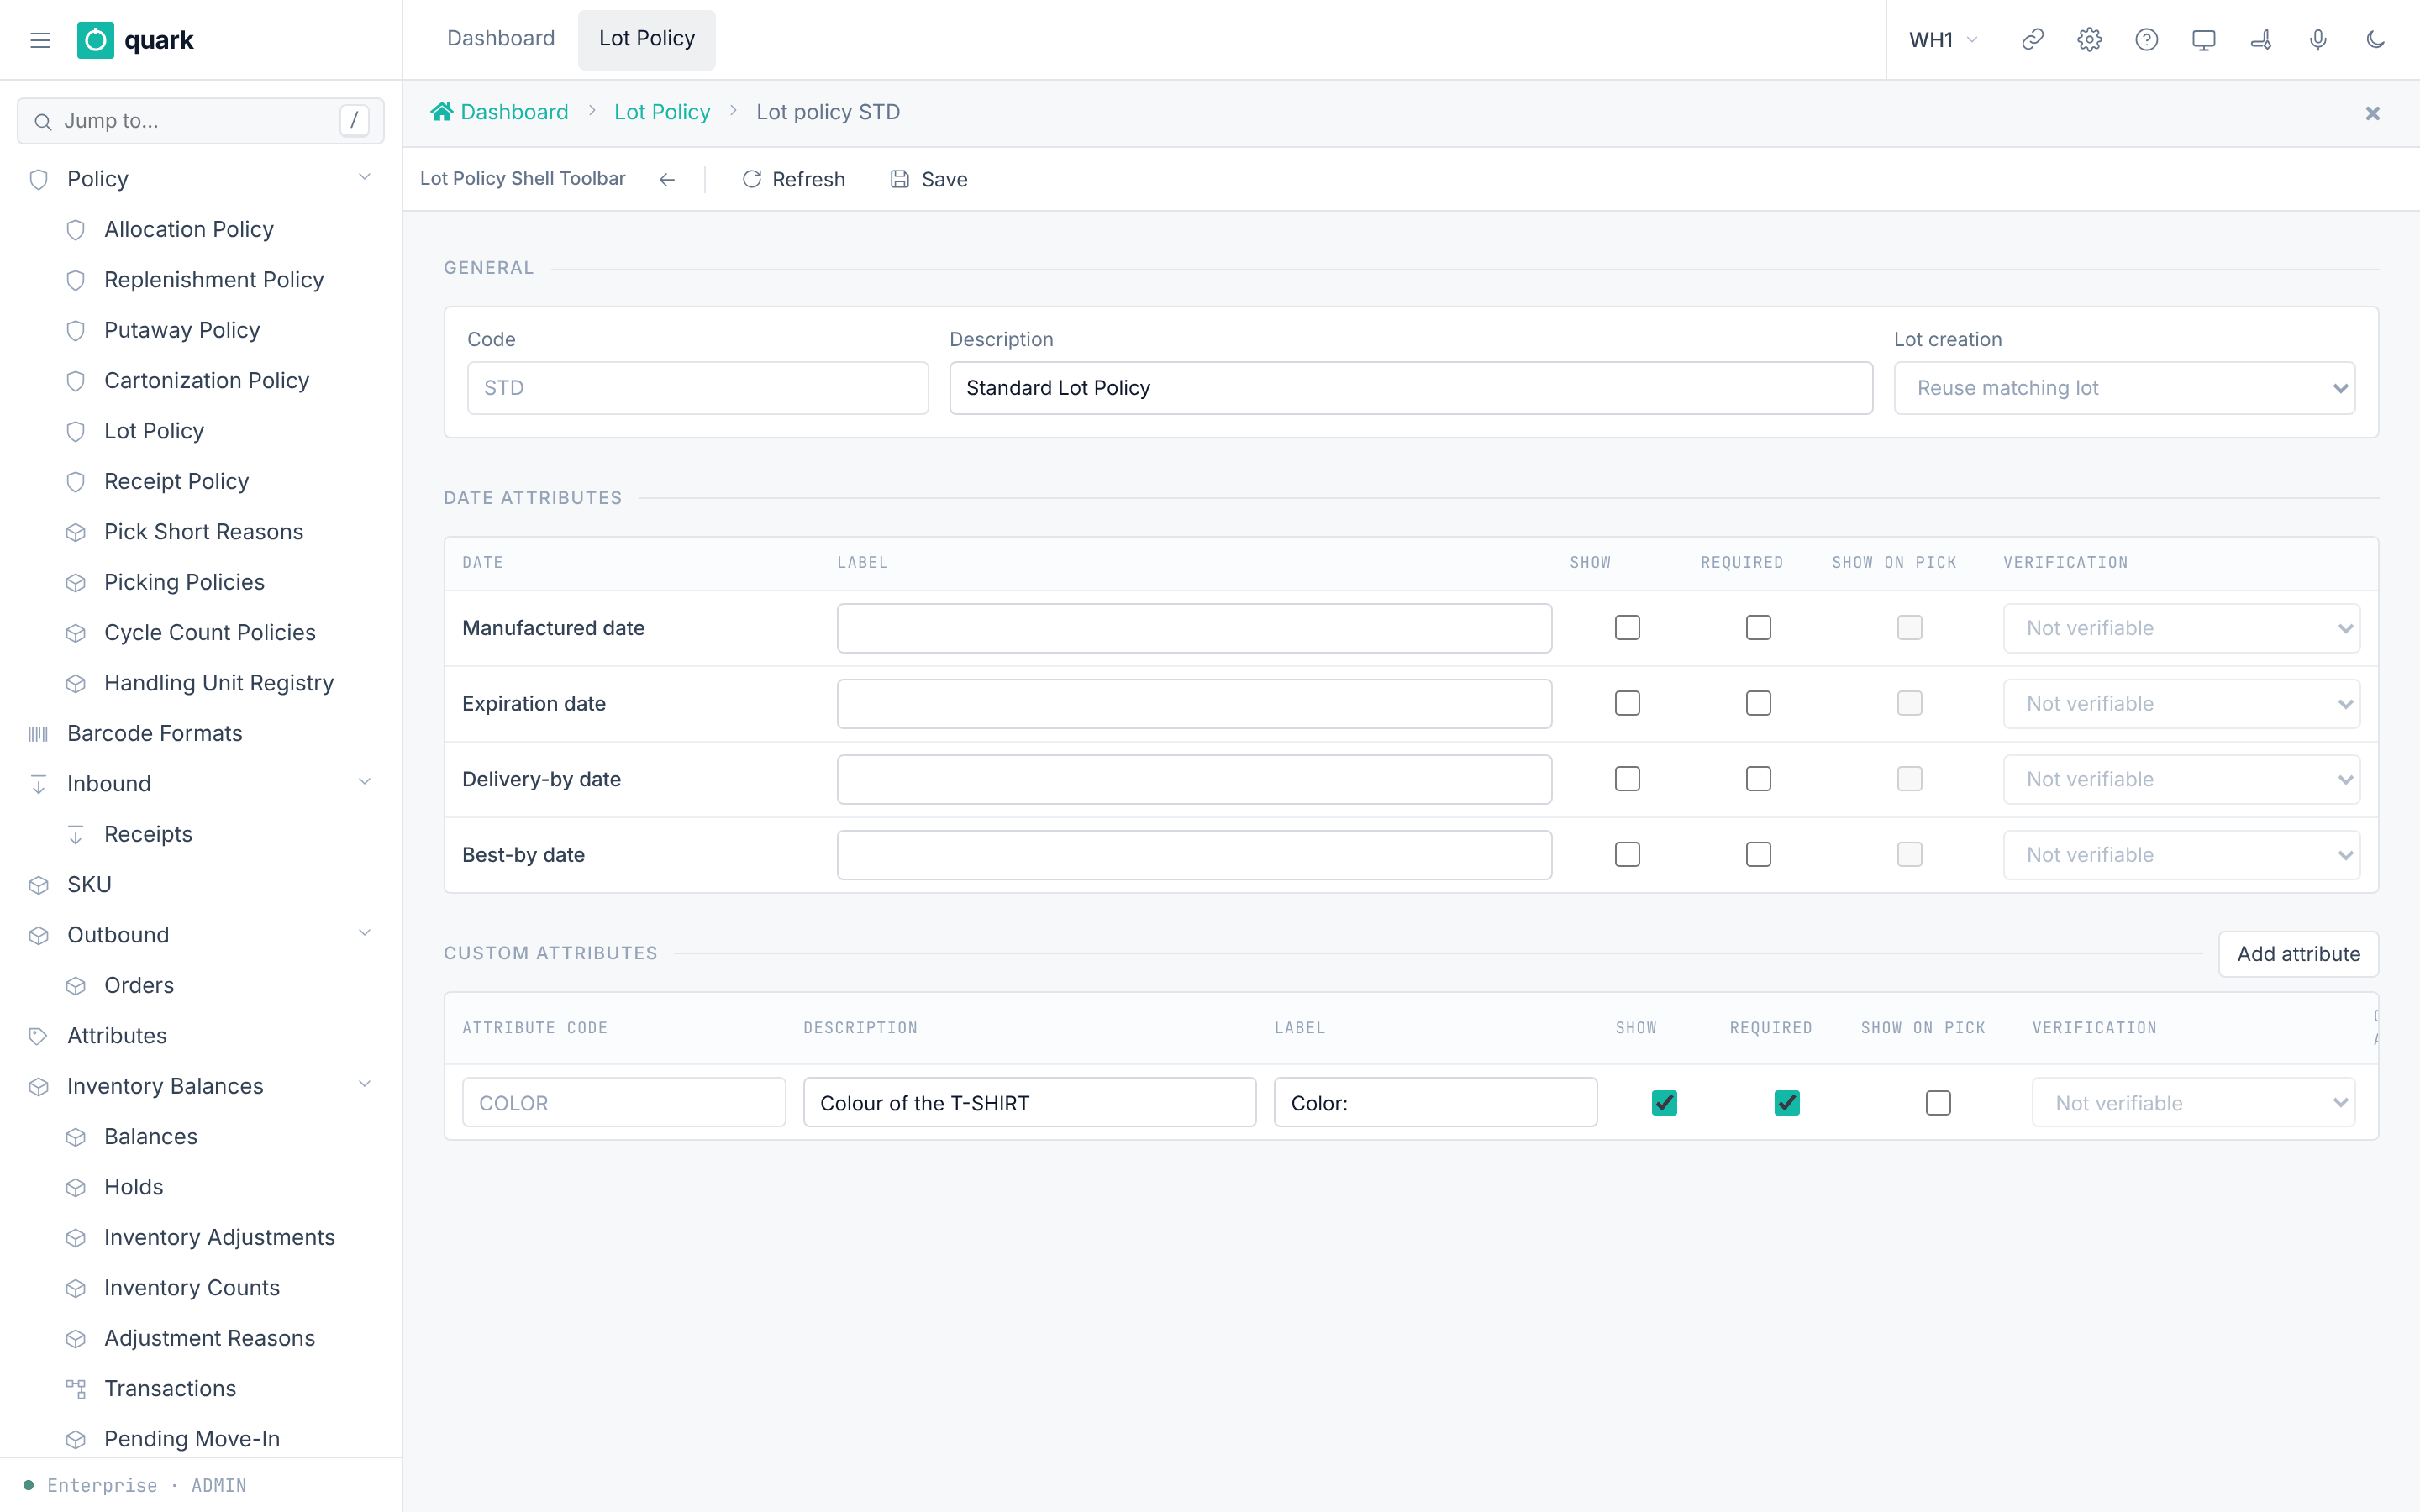The width and height of the screenshot is (2420, 1512).
Task: Click the forklift icon in header
Action: pos(2260,40)
